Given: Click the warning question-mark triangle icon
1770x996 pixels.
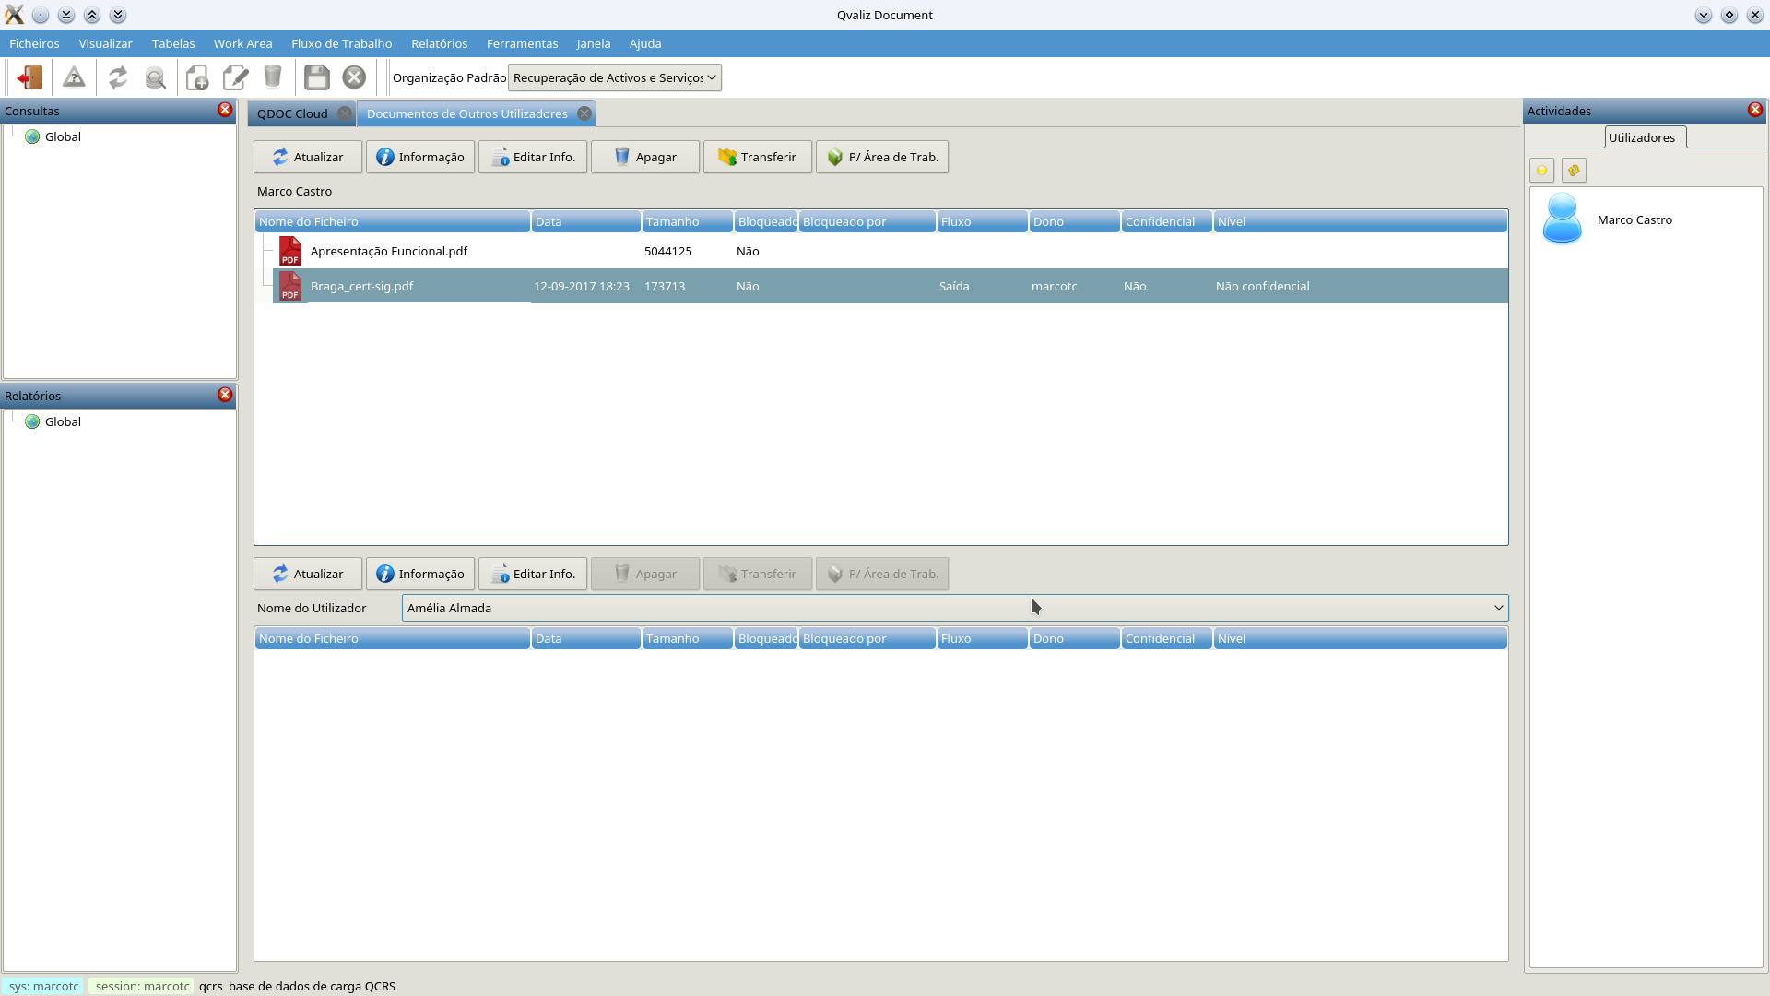Looking at the screenshot, I should click(74, 77).
